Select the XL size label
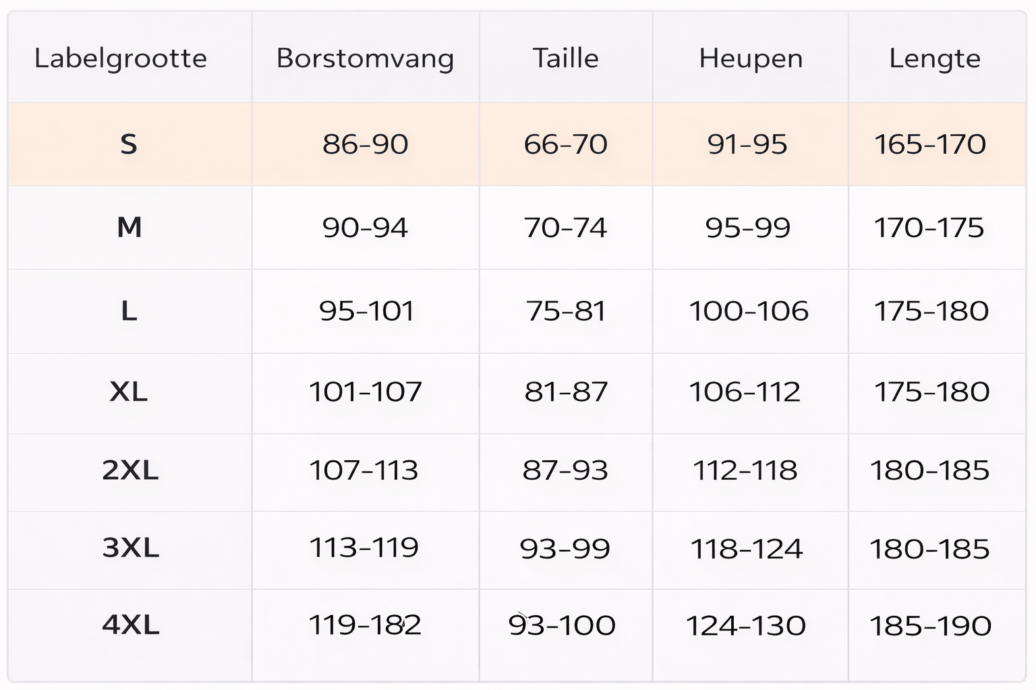The width and height of the screenshot is (1036, 690). (x=129, y=391)
